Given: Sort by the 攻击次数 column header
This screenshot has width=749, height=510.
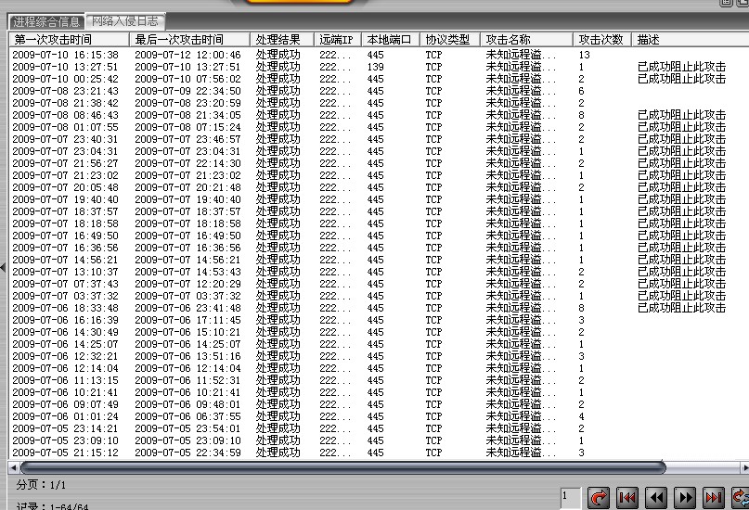Looking at the screenshot, I should 602,39.
